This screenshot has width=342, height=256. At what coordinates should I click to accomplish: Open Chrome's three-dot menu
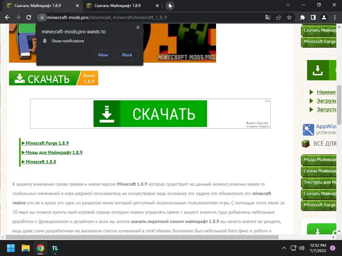click(x=335, y=17)
